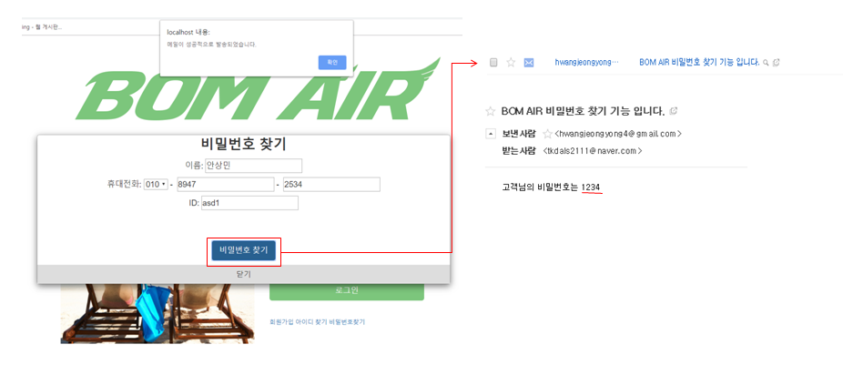Click the 확인 button in the alert
This screenshot has width=843, height=385.
[x=332, y=63]
